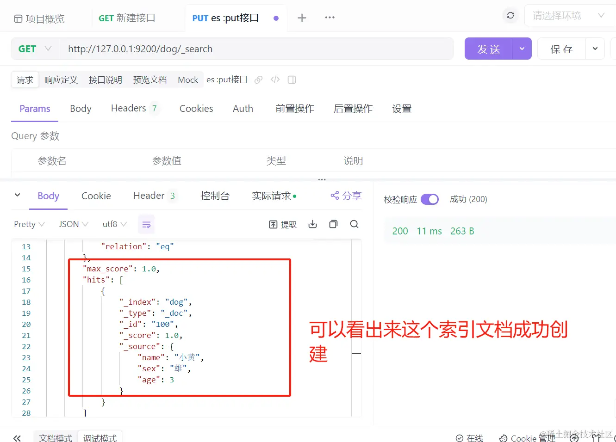The height and width of the screenshot is (442, 616).
Task: Select the Params request tab
Action: 35,109
